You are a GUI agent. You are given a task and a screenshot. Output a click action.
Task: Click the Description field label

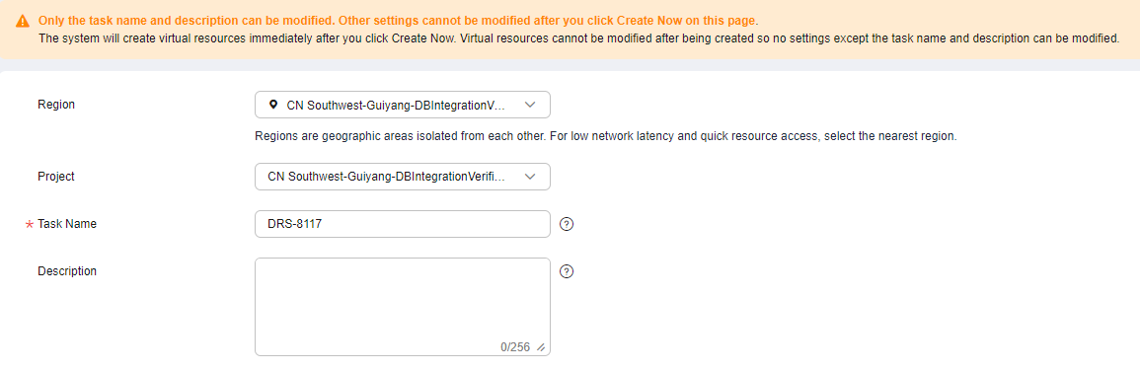pyautogui.click(x=67, y=271)
